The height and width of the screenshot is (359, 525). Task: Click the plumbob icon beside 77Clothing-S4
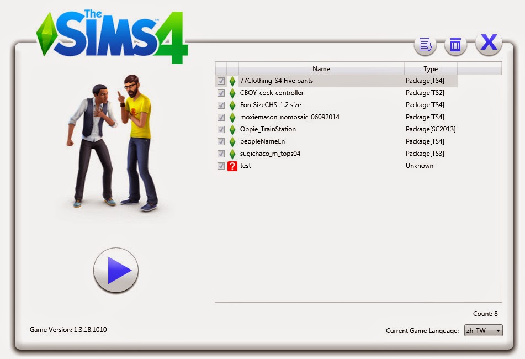[232, 81]
